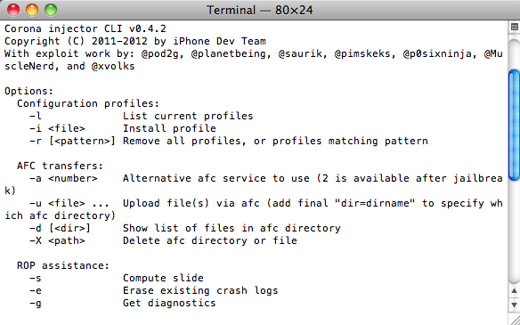Click the blue scrollbar thumb
The height and width of the screenshot is (325, 520).
[x=514, y=125]
